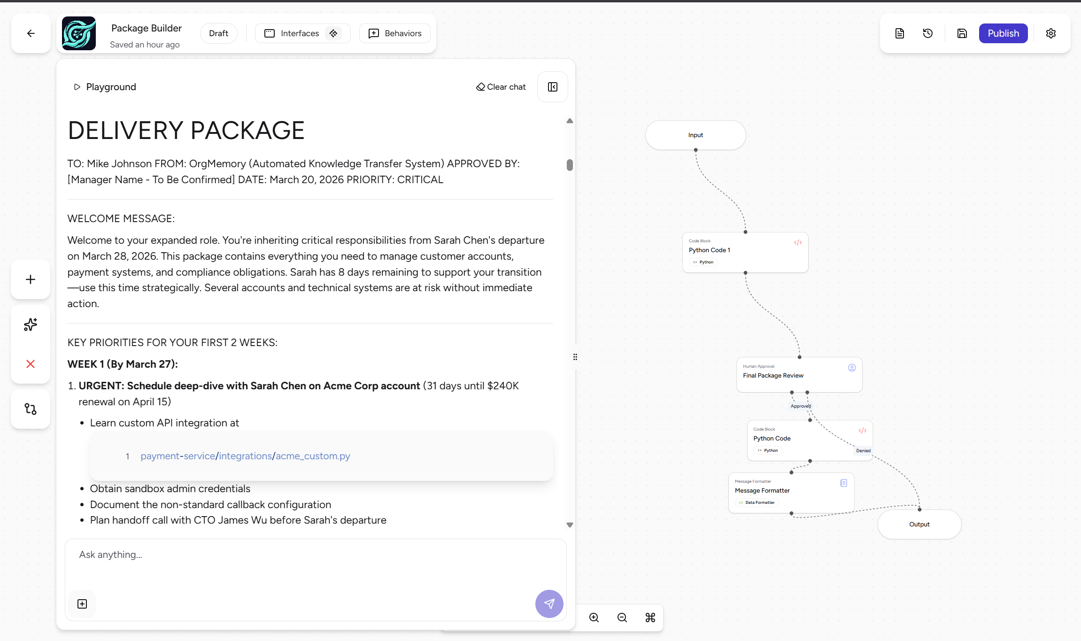Open the version history icon
The width and height of the screenshot is (1081, 641).
point(927,33)
